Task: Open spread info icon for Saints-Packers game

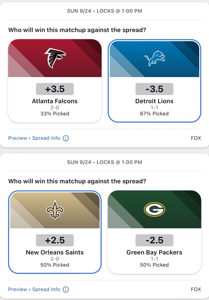Action: click(x=66, y=289)
